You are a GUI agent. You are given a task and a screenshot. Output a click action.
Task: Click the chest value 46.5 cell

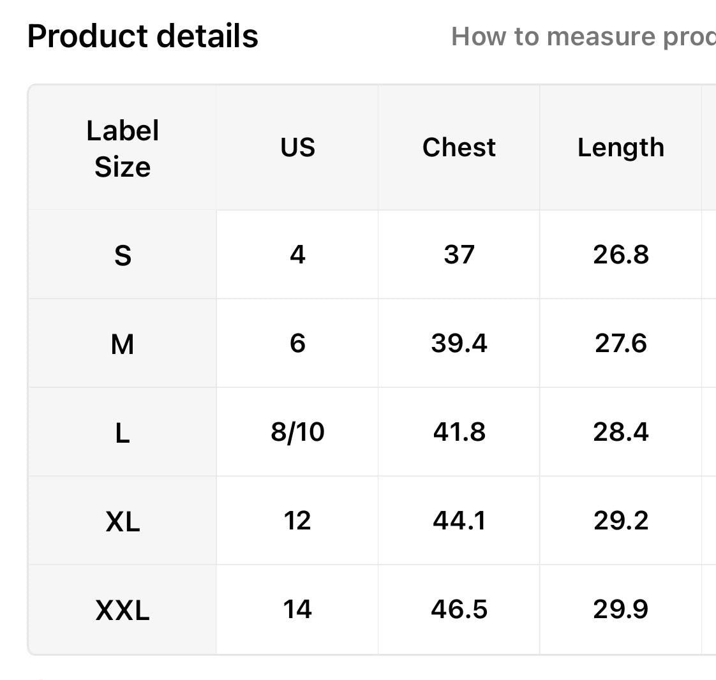click(459, 609)
